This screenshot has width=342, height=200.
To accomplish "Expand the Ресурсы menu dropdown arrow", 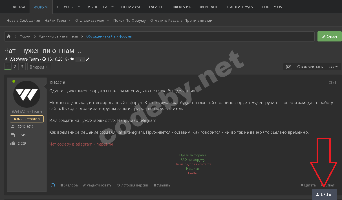I will 79,7.
